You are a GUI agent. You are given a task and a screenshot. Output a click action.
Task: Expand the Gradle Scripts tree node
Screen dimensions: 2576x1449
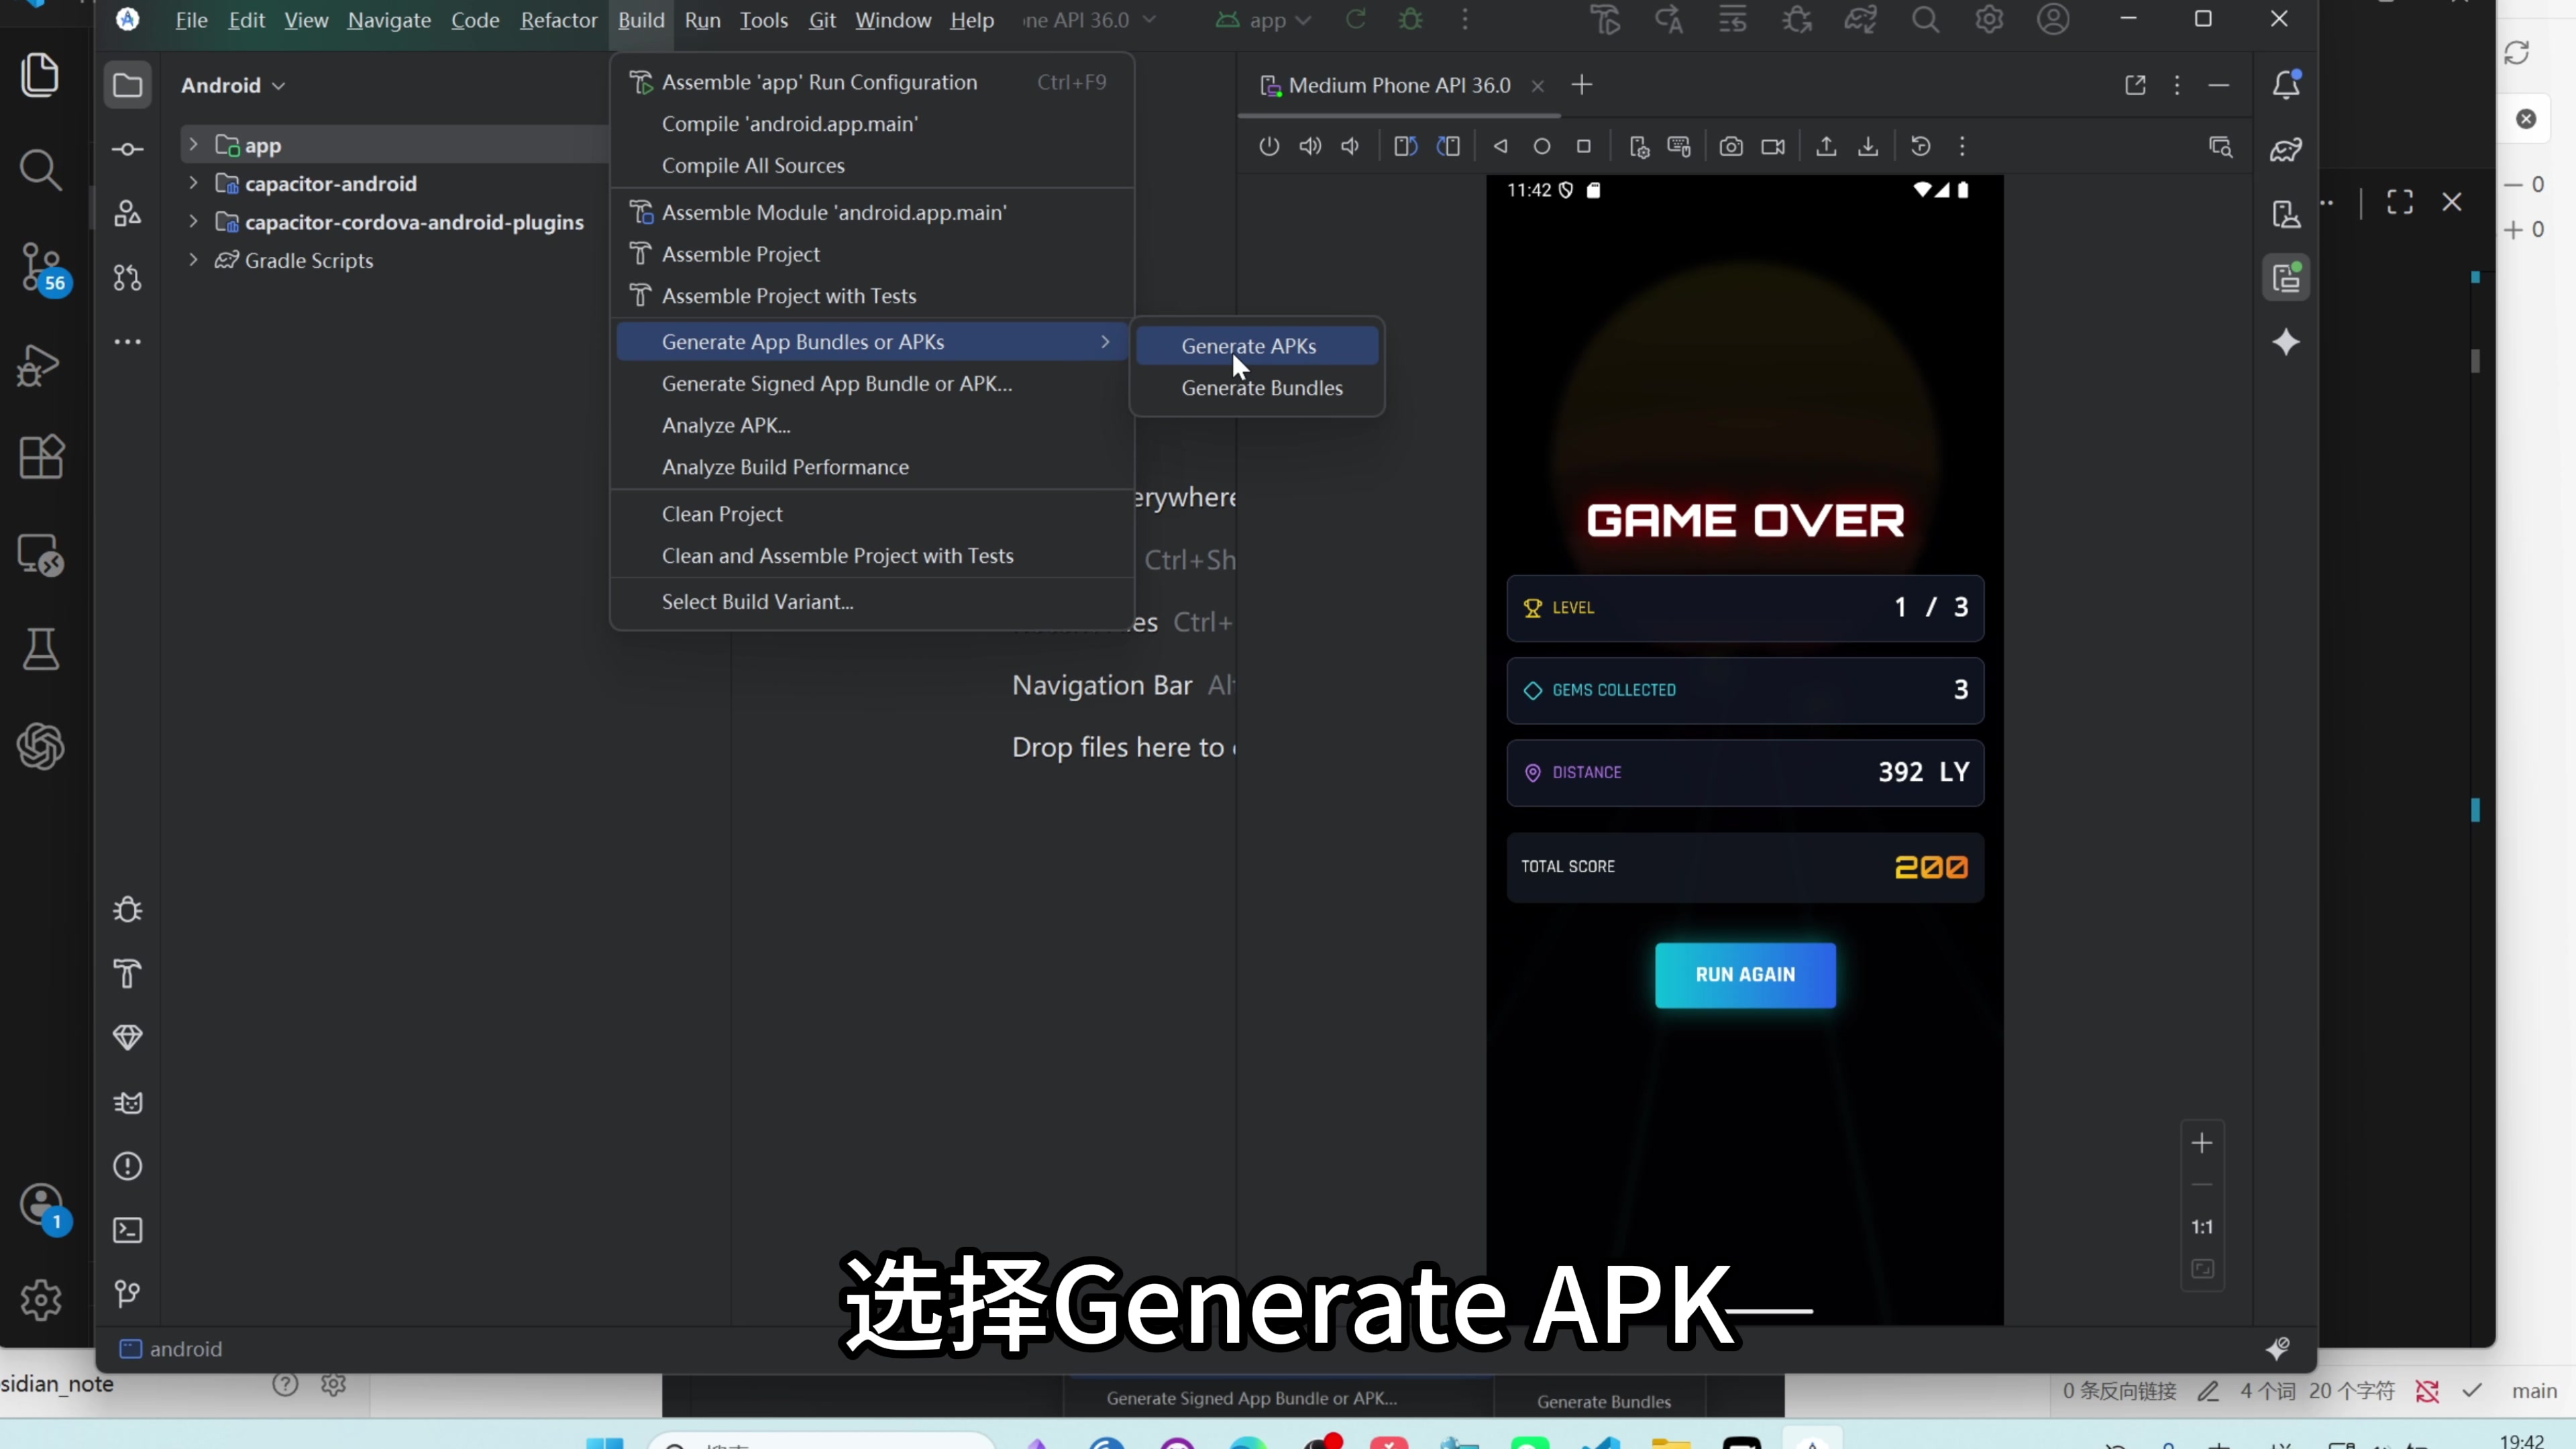click(193, 260)
